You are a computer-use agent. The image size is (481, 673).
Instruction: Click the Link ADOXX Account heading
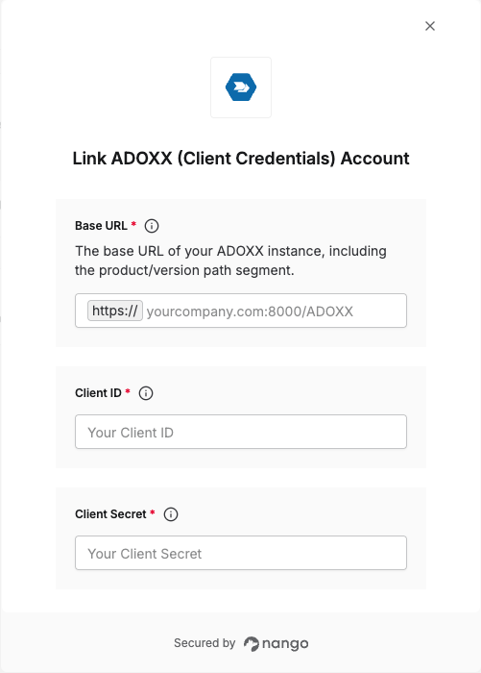coord(241,159)
